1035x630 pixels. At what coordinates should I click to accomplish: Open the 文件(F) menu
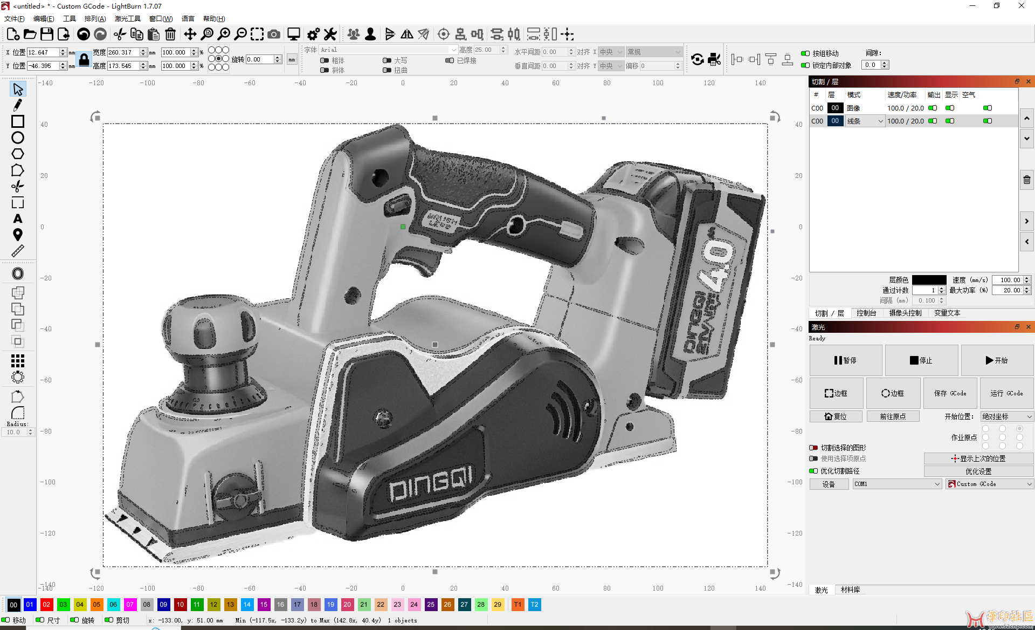pos(15,19)
